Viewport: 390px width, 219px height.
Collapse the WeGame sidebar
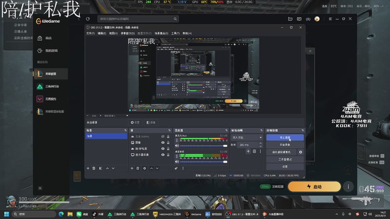click(x=40, y=188)
